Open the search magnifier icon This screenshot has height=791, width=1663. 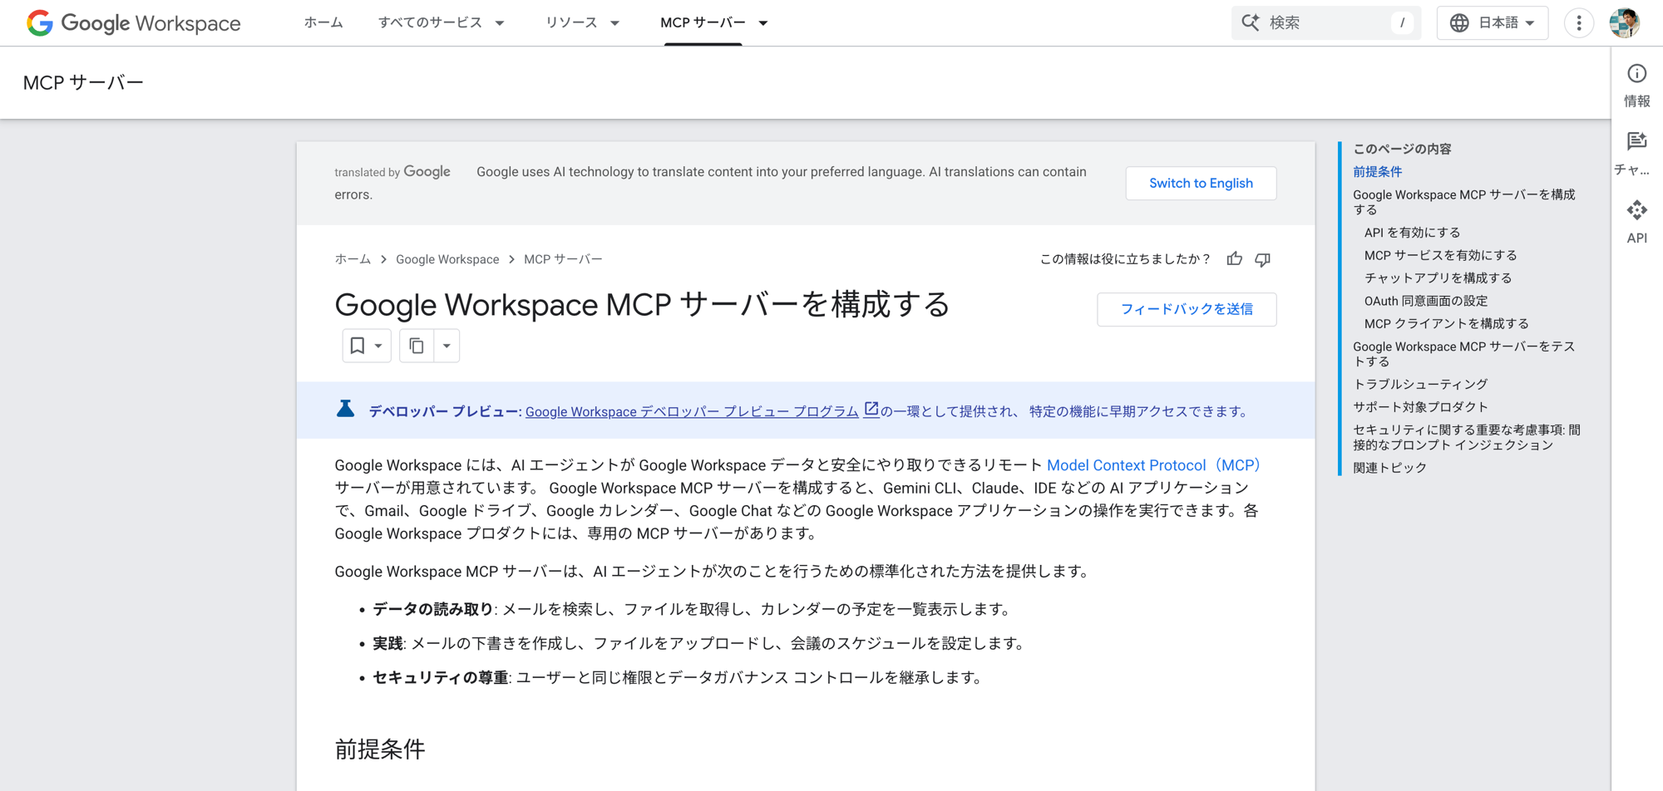pyautogui.click(x=1250, y=22)
